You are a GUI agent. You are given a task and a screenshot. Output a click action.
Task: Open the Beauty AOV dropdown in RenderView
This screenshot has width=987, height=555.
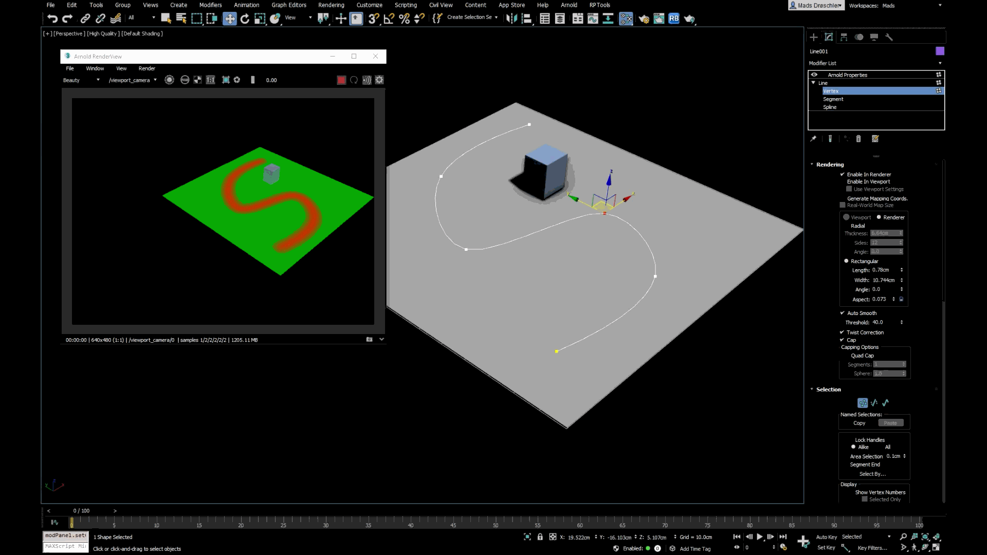[98, 80]
